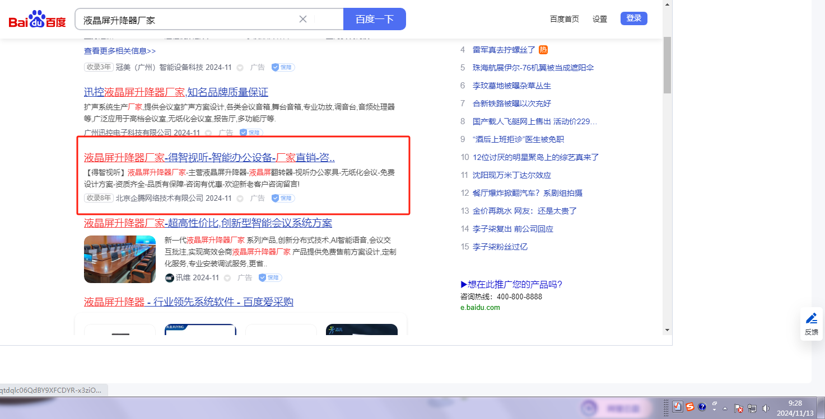The height and width of the screenshot is (419, 825).
Task: Clear the search box with the X icon
Action: point(303,19)
